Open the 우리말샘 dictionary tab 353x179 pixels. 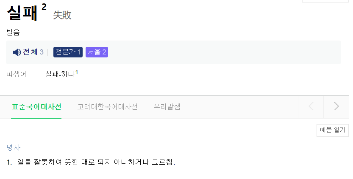click(167, 107)
